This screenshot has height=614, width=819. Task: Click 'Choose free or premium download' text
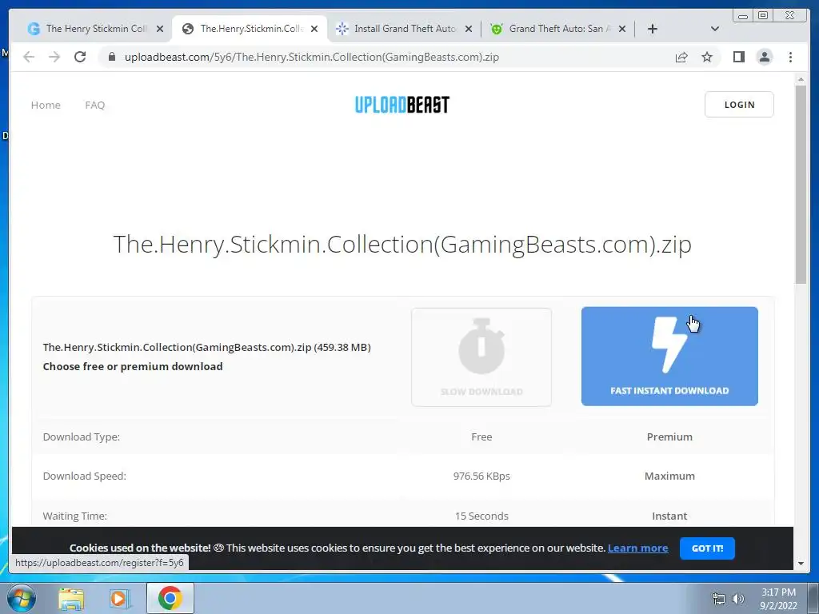pyautogui.click(x=133, y=366)
